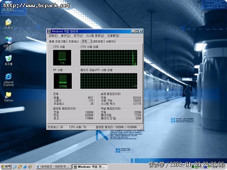
Task: Click the kernel nonpaged value 5268
Action: point(138,118)
